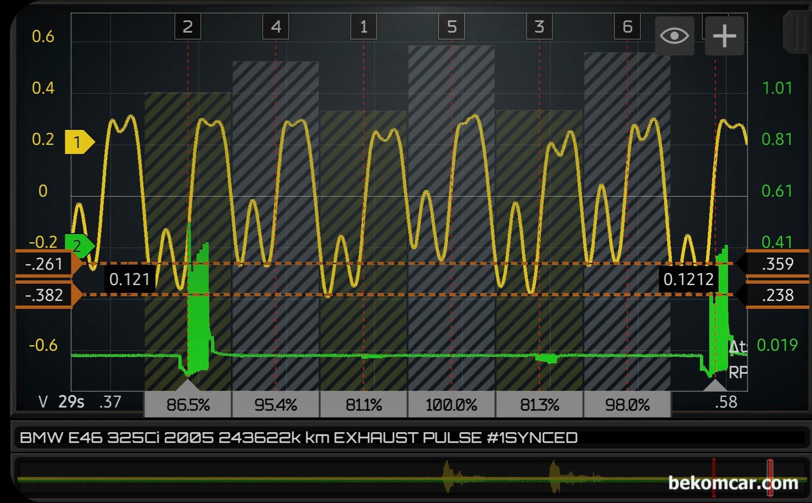Viewport: 812px width, 503px height.
Task: Click cylinder 2 marker at top
Action: click(188, 27)
